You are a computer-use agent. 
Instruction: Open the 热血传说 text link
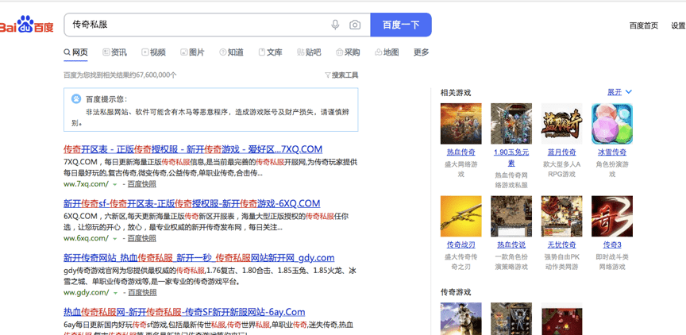point(511,245)
